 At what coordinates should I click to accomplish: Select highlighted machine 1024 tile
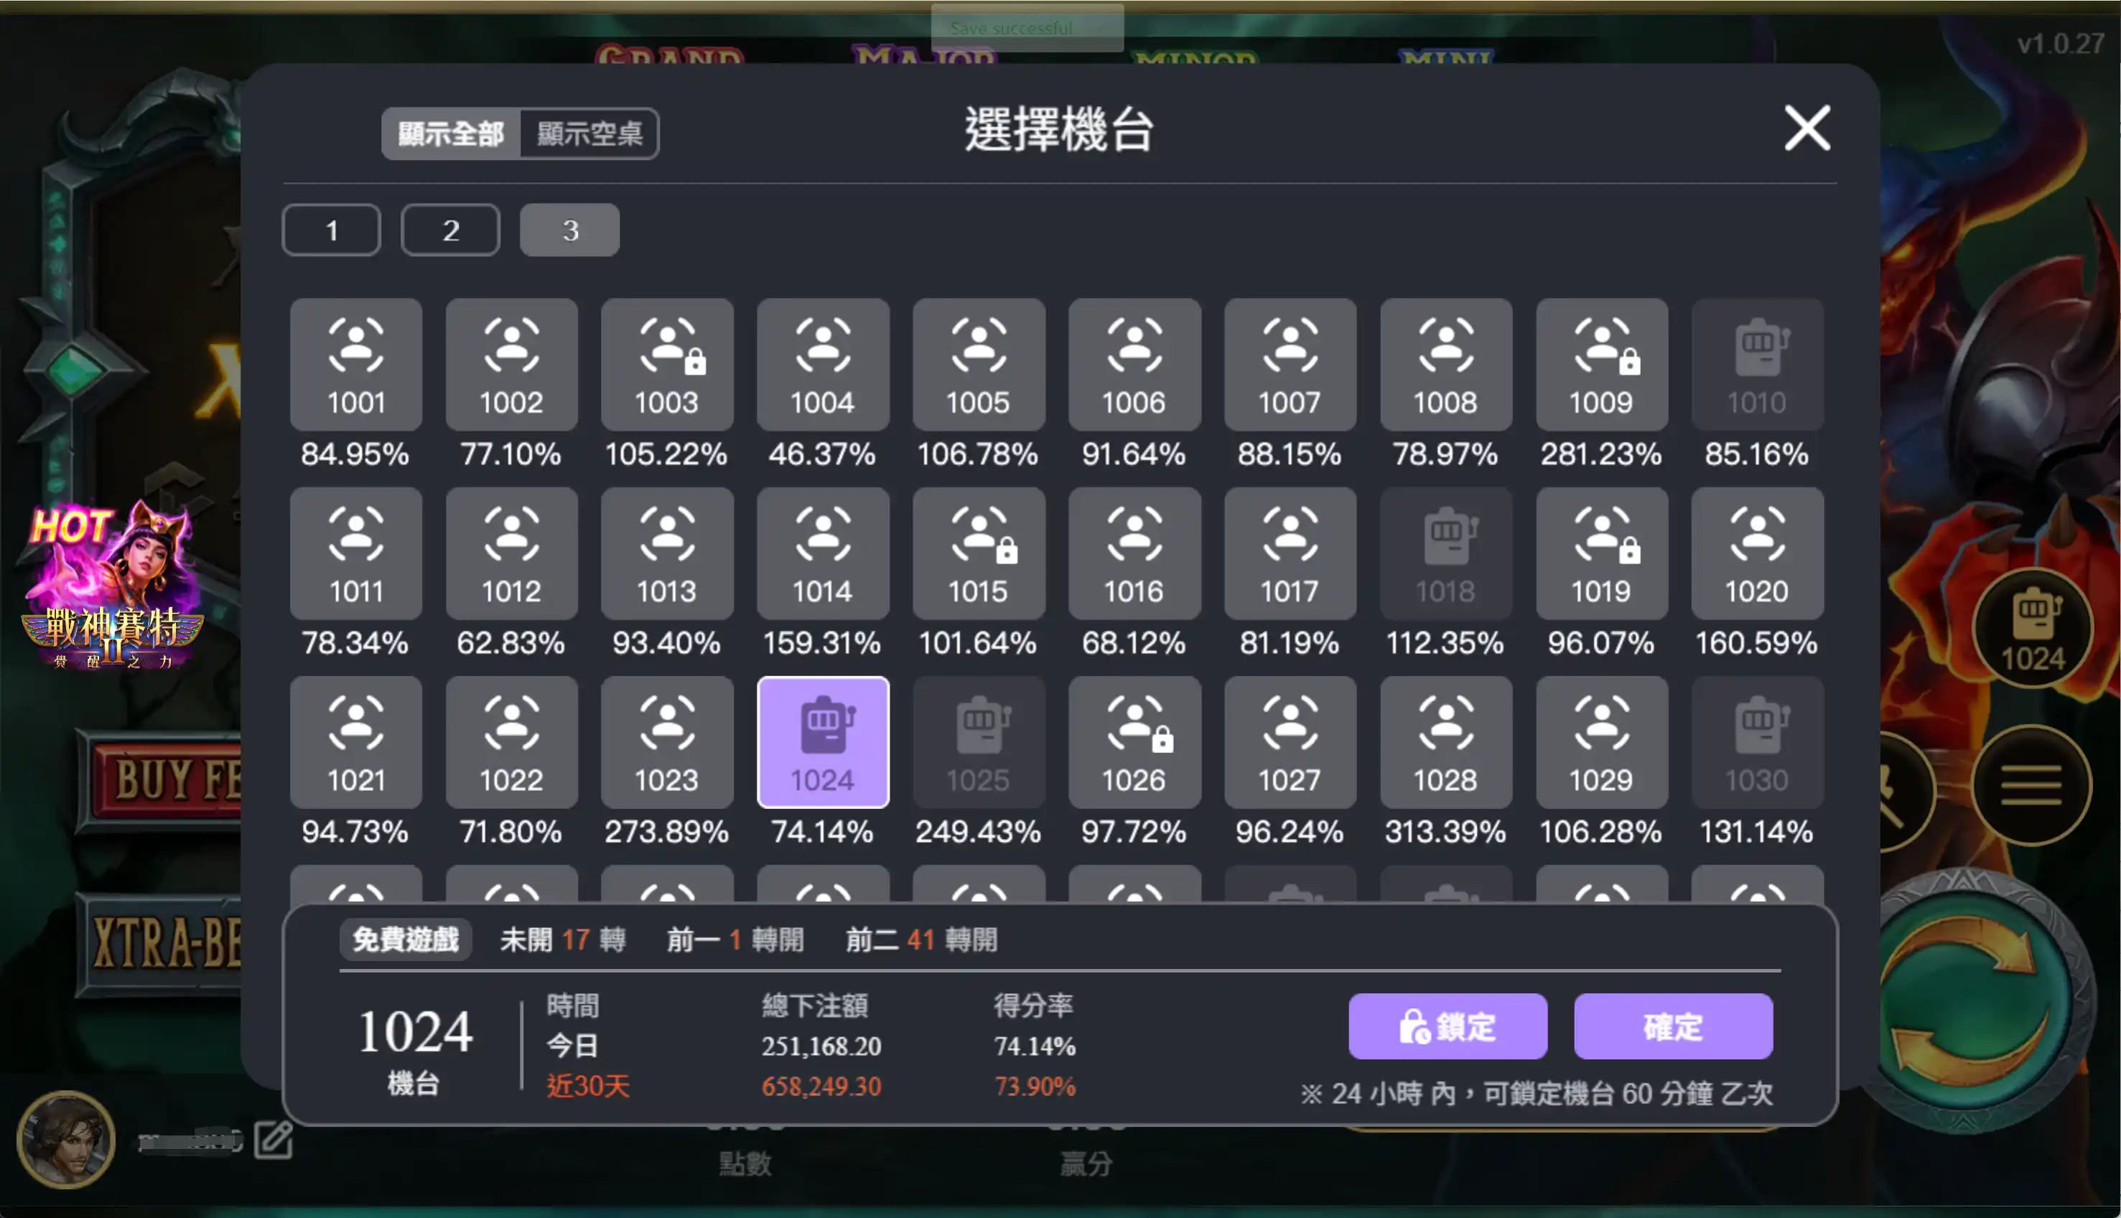pyautogui.click(x=822, y=743)
